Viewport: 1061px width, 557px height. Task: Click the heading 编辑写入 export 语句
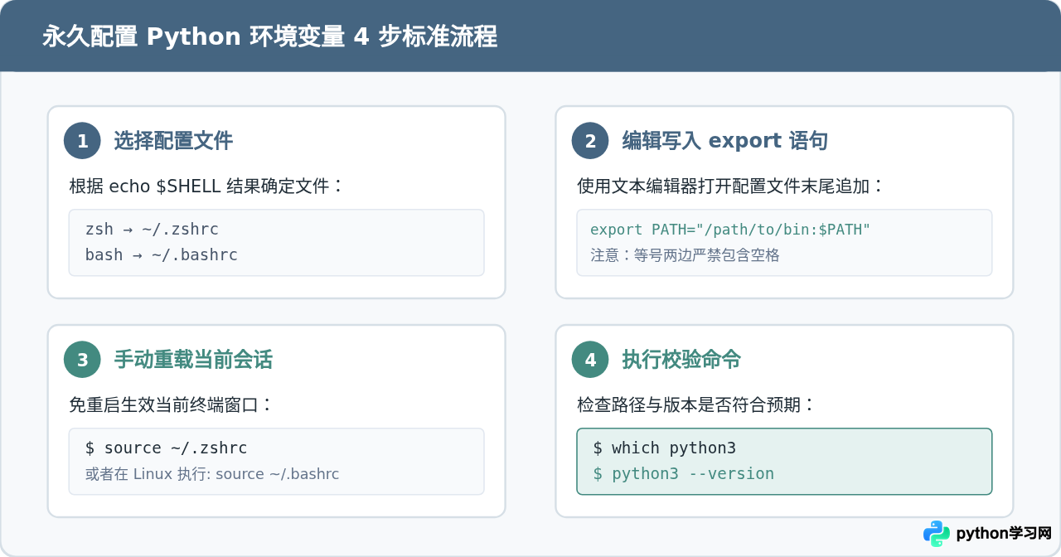click(x=725, y=141)
